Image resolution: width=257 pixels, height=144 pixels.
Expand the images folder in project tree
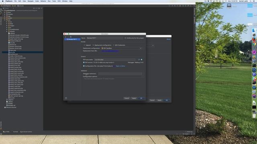point(7,26)
